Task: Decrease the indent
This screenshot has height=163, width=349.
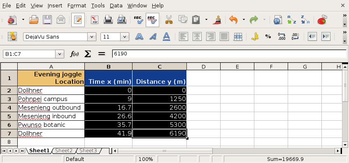Action: [312, 37]
